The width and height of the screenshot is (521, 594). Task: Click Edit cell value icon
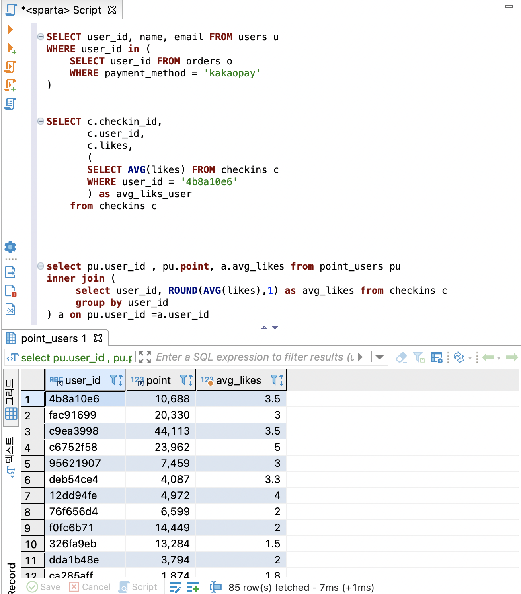click(x=175, y=587)
